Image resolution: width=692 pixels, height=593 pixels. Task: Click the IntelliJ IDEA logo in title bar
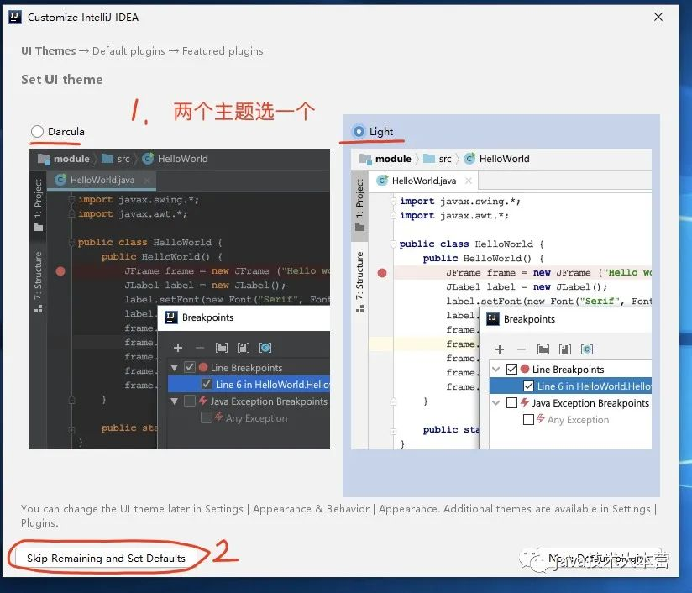pos(14,17)
